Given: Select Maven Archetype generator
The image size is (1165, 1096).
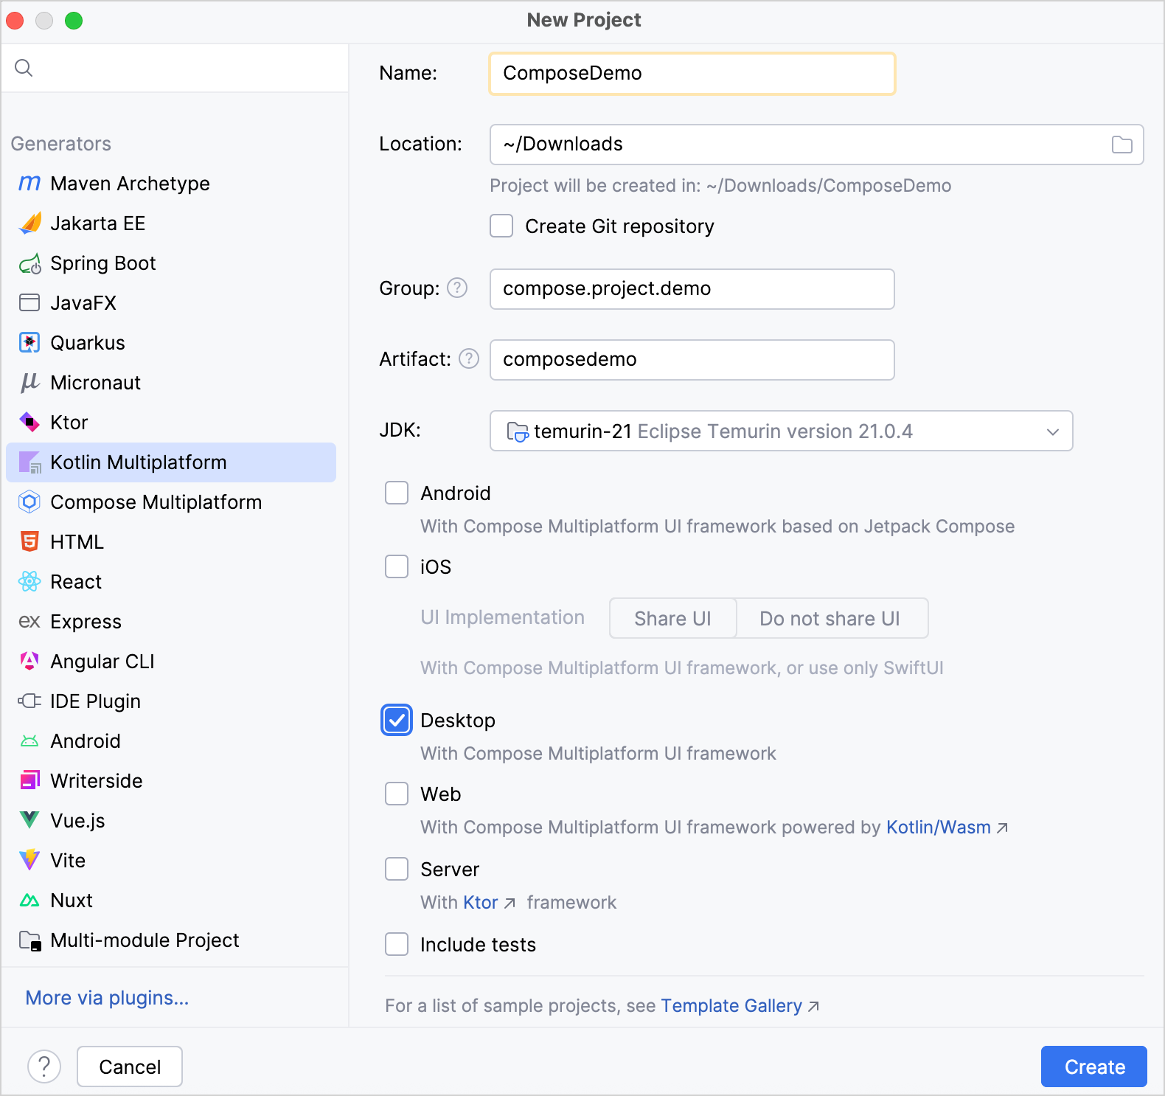Looking at the screenshot, I should [x=171, y=183].
